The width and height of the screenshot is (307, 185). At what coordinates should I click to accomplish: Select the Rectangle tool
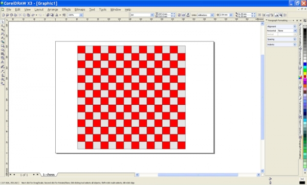(3, 46)
